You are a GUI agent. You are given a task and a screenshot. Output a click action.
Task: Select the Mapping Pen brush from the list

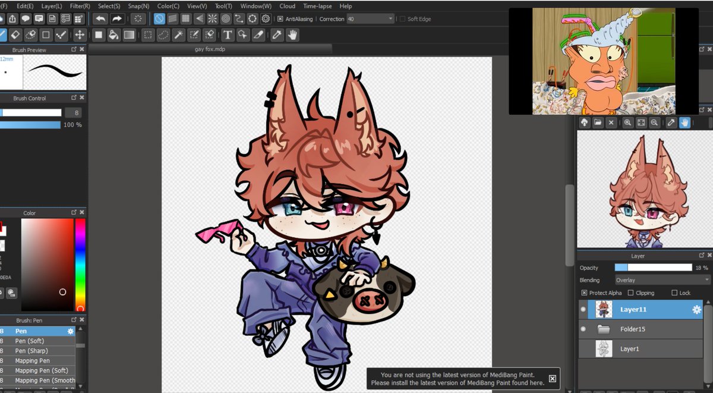coord(33,360)
